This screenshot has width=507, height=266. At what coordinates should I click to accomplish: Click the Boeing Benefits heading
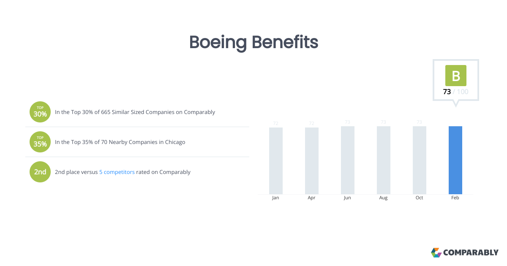253,42
